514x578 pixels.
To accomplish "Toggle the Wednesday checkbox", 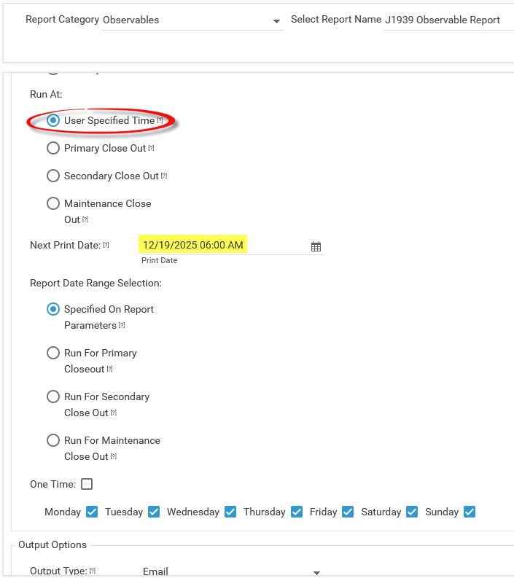I will point(230,512).
